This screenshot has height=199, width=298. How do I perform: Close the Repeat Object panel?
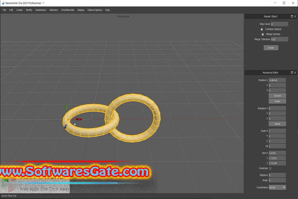[295, 16]
